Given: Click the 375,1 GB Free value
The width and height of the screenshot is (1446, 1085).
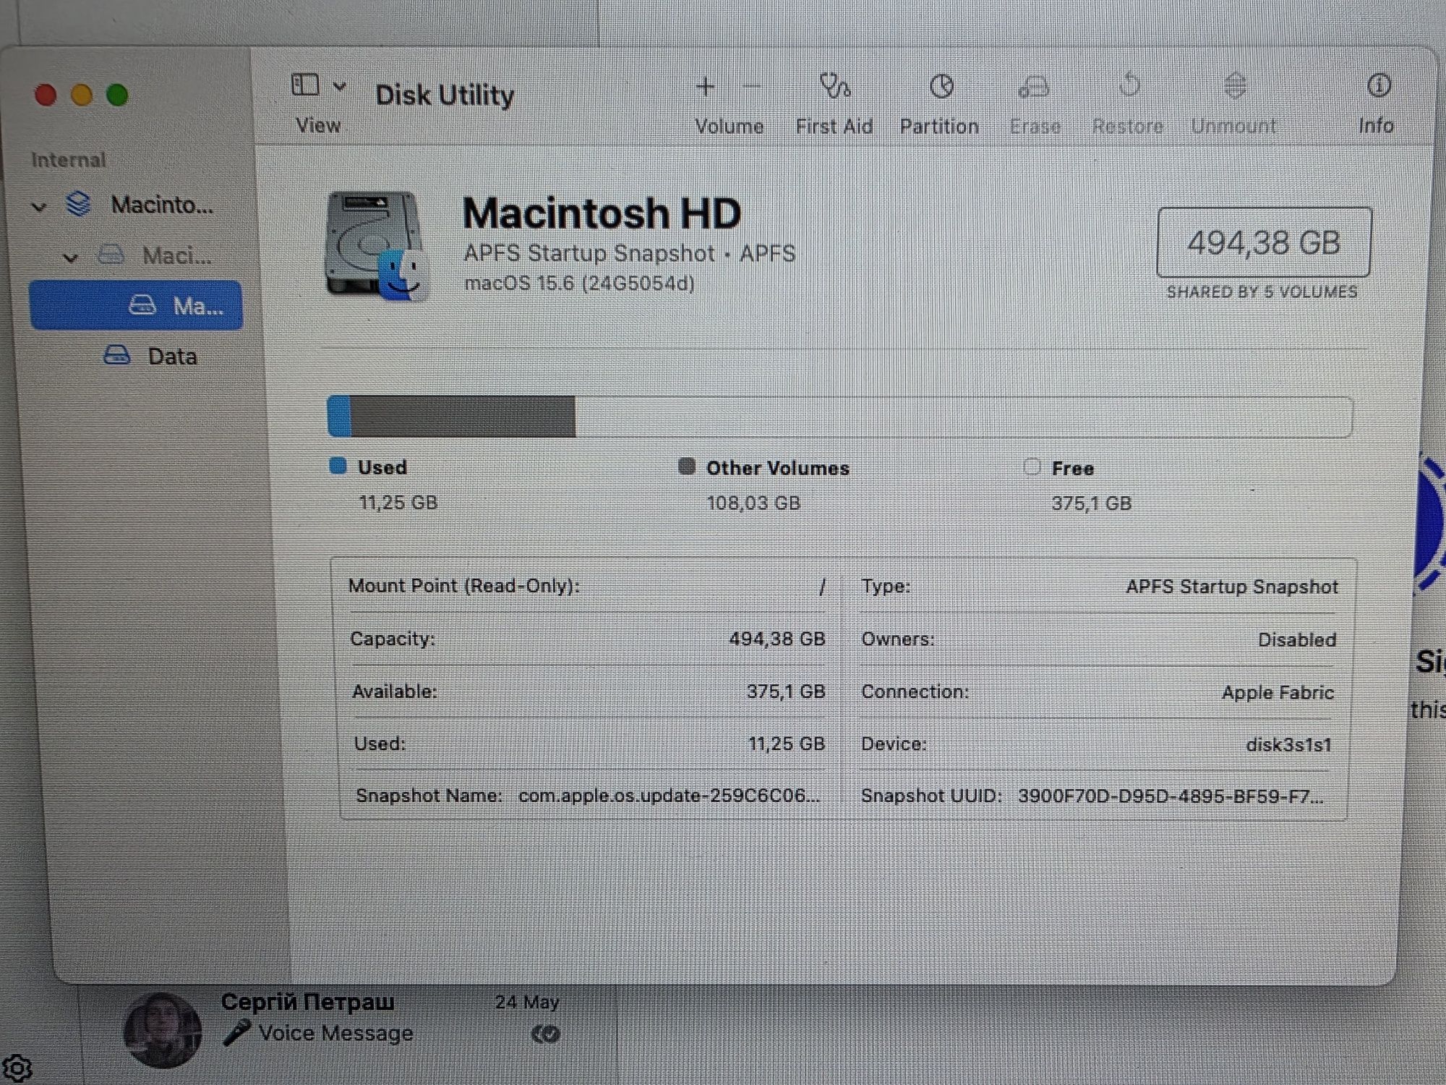Looking at the screenshot, I should tap(1091, 503).
